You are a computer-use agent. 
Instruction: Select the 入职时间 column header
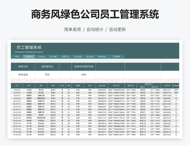coord(167,86)
